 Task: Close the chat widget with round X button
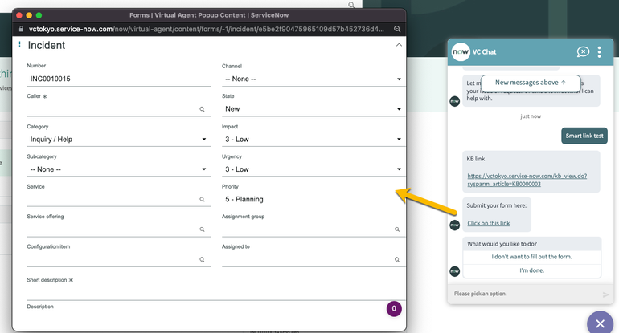click(x=600, y=323)
